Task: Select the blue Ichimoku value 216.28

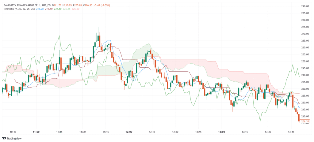Action: [x=40, y=9]
